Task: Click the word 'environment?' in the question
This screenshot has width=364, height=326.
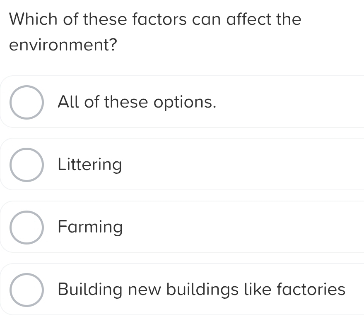Action: (62, 44)
